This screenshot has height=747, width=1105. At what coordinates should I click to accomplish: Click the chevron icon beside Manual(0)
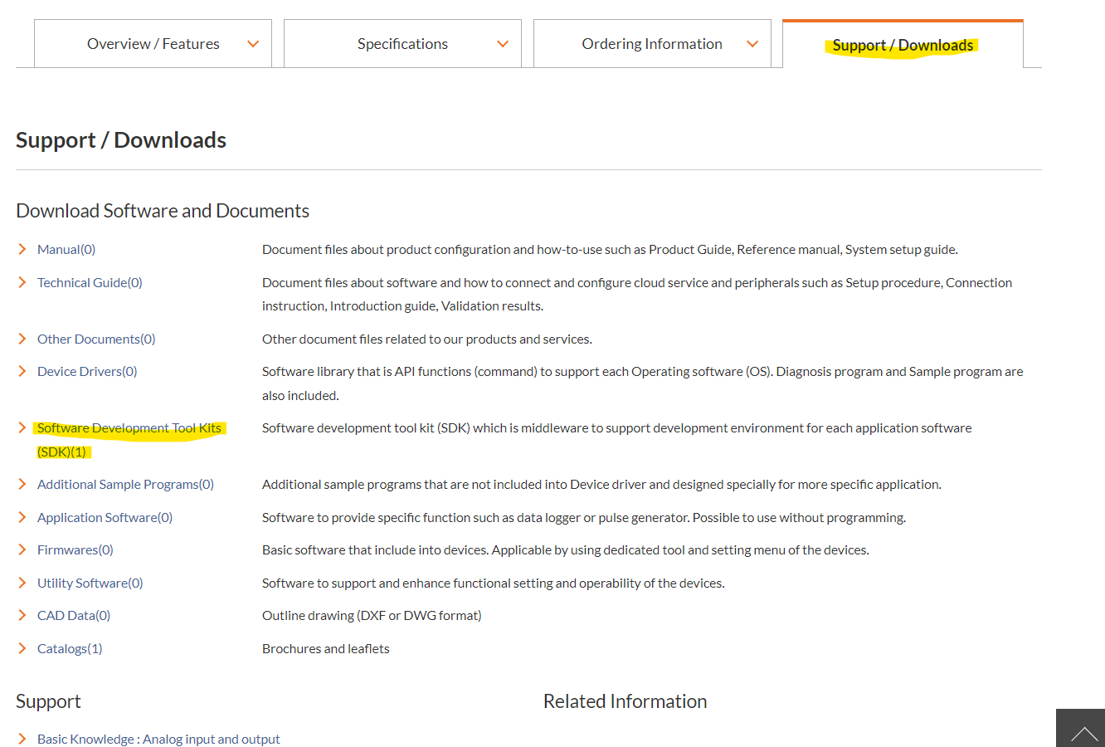22,249
